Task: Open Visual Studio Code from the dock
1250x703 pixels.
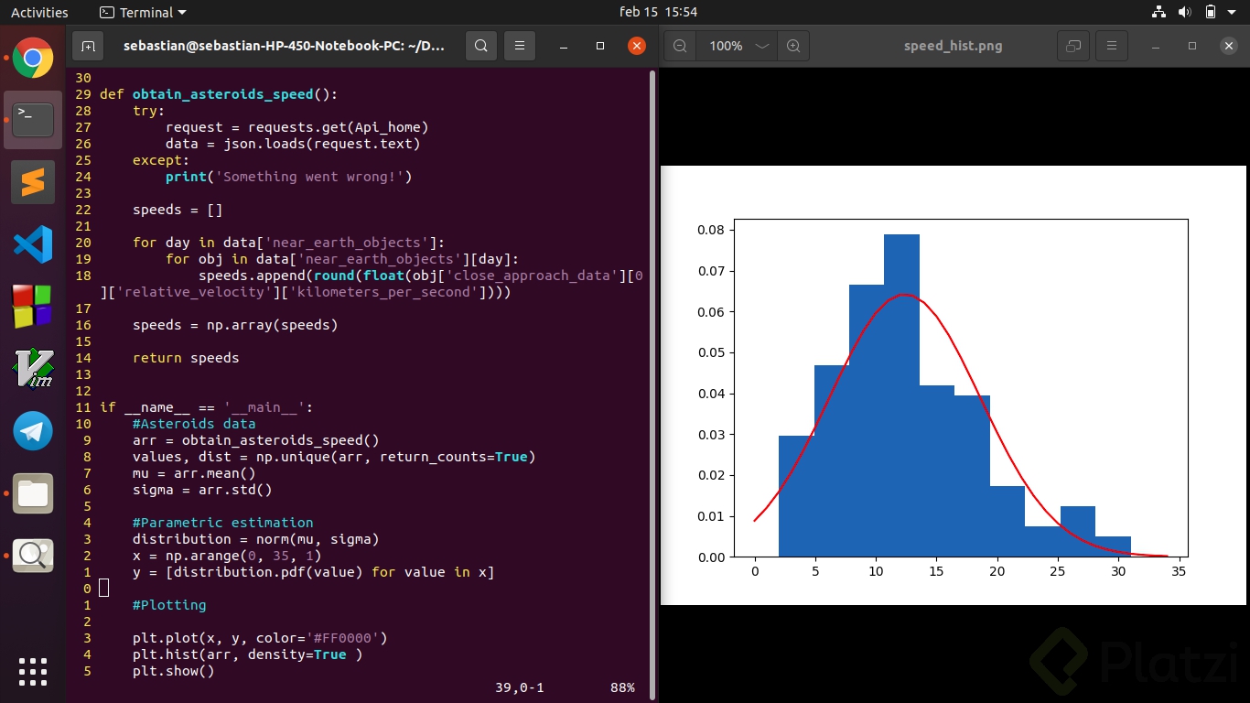Action: coord(33,244)
